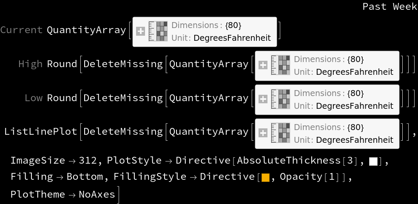Expand the High row QuantityArray summary
This screenshot has height=204, width=418.
(263, 65)
